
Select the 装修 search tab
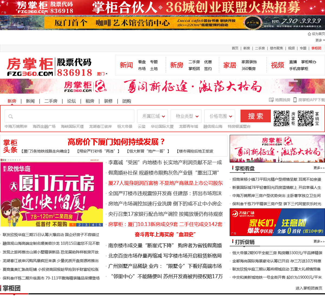click(x=108, y=101)
